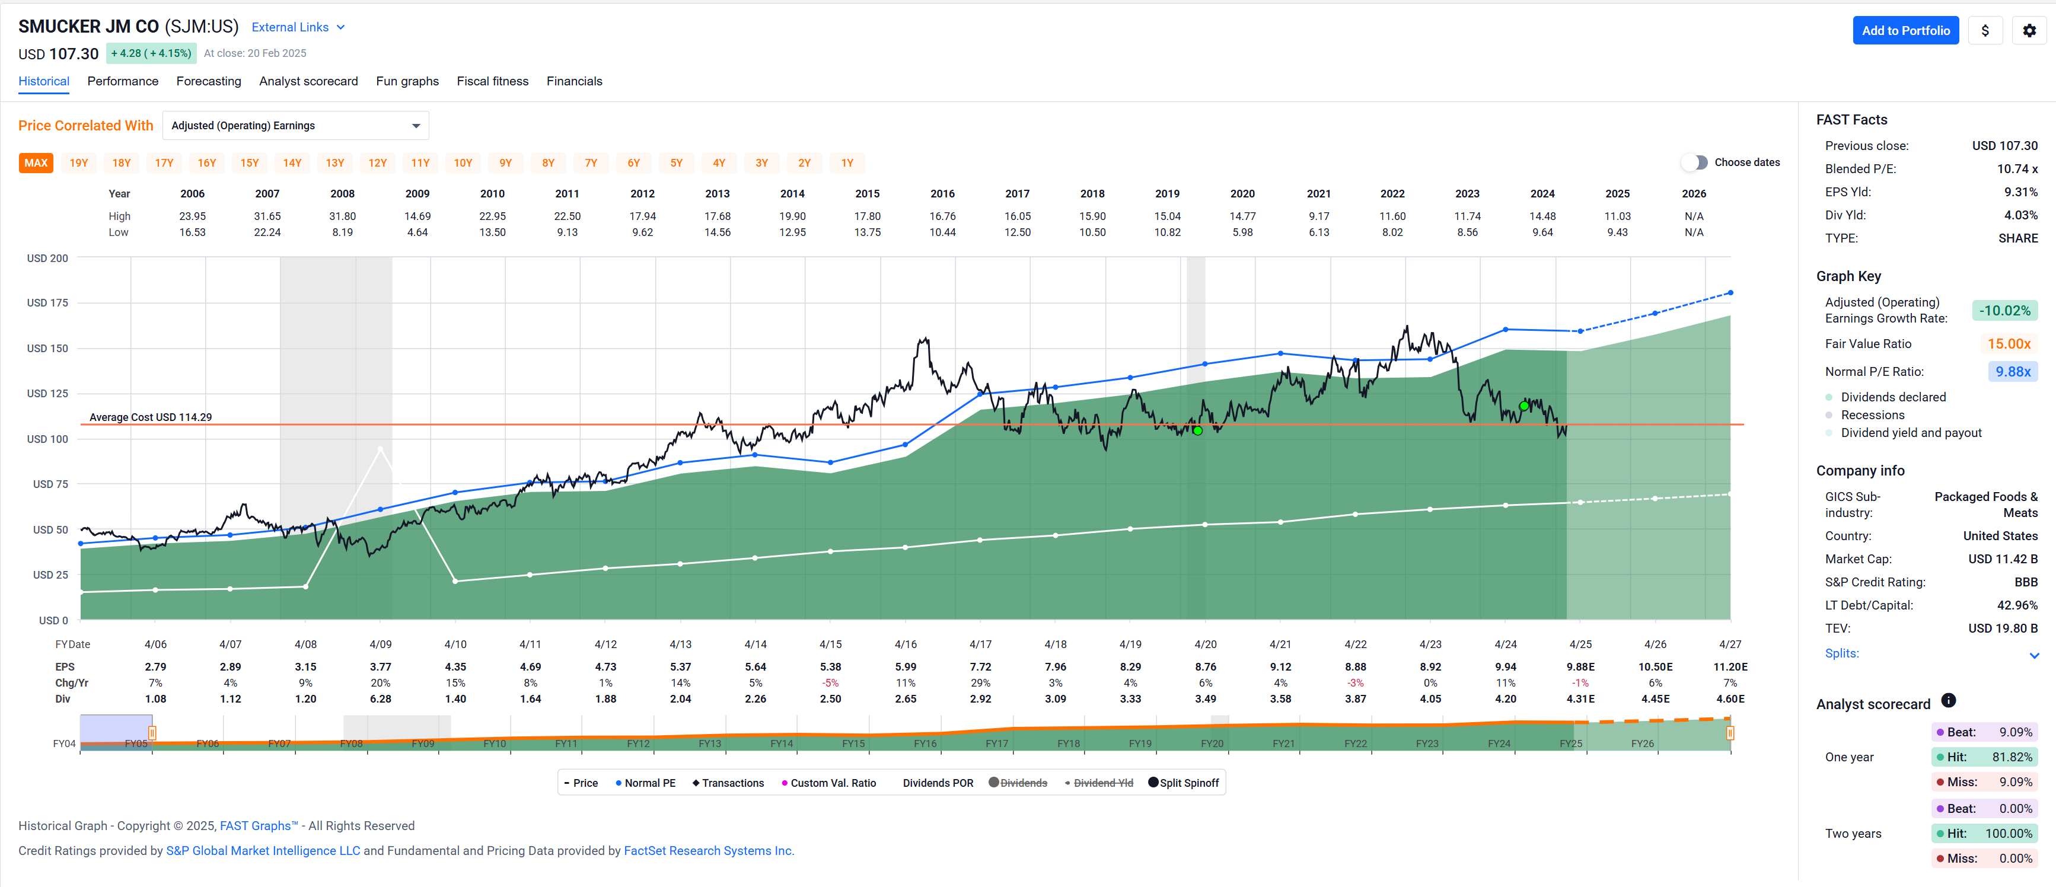The image size is (2056, 887).
Task: Select the 2Y time range
Action: 805,162
